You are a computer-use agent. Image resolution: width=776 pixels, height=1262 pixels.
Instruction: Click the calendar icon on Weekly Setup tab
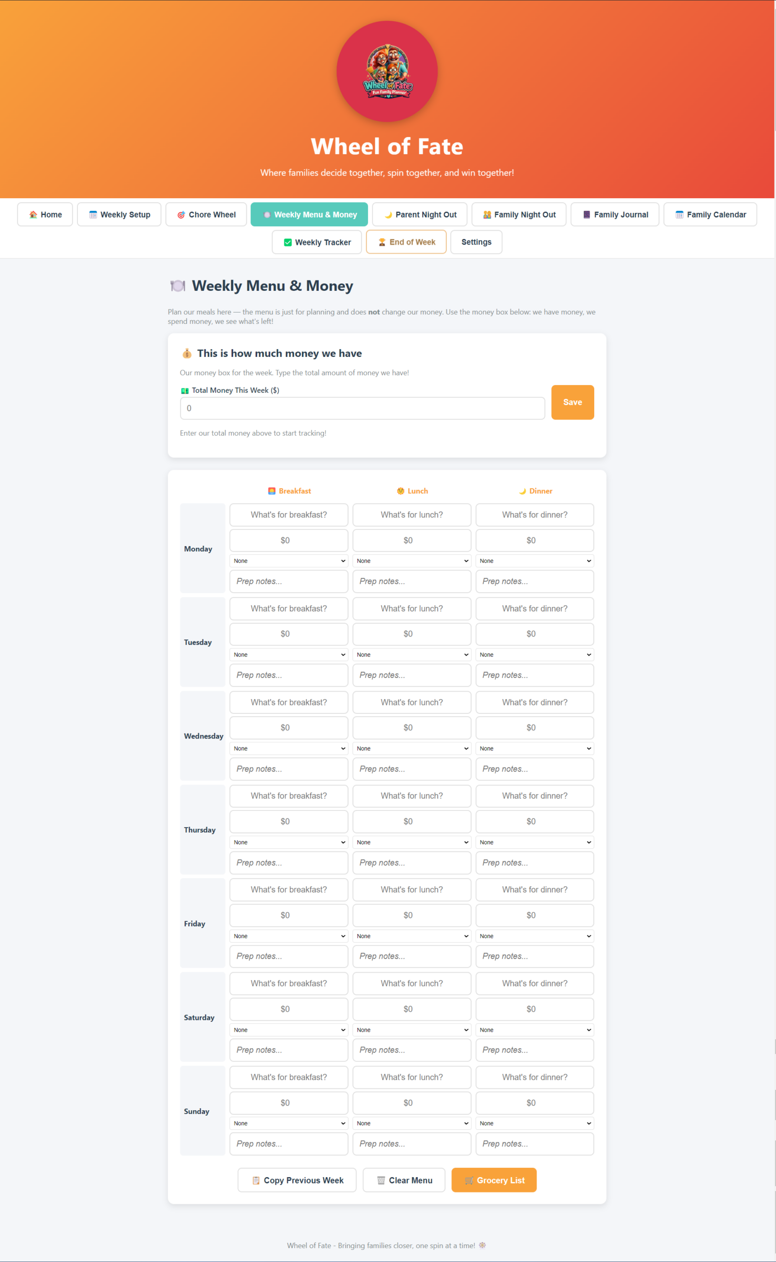pos(93,214)
